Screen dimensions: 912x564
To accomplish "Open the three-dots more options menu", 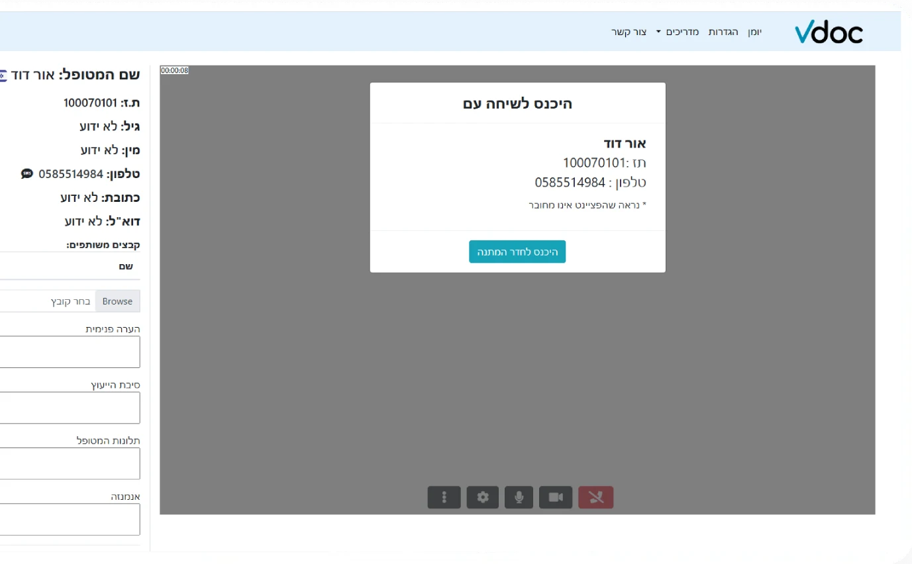I will [444, 497].
